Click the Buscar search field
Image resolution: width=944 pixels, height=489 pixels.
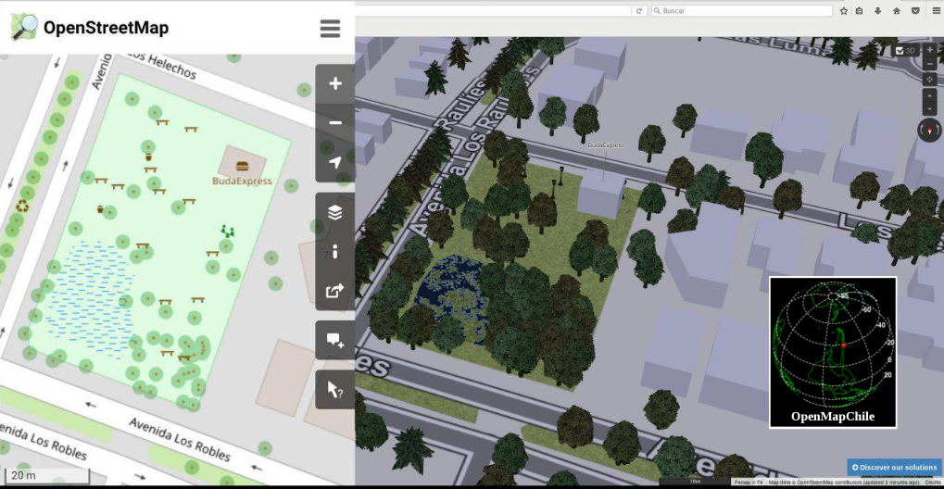click(741, 11)
